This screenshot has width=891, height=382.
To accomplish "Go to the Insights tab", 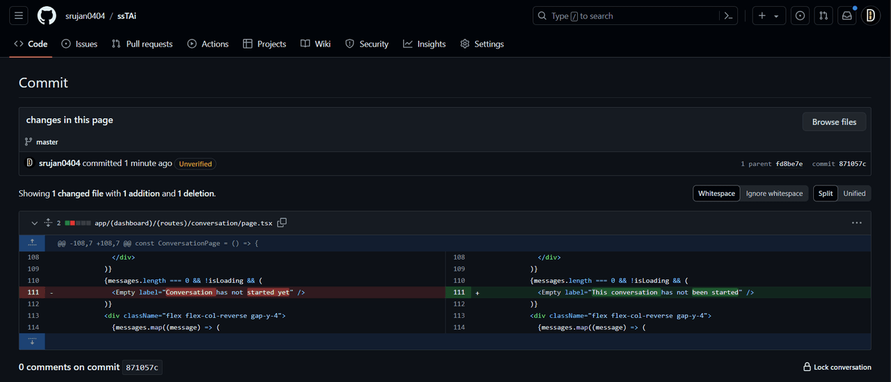I will point(424,44).
